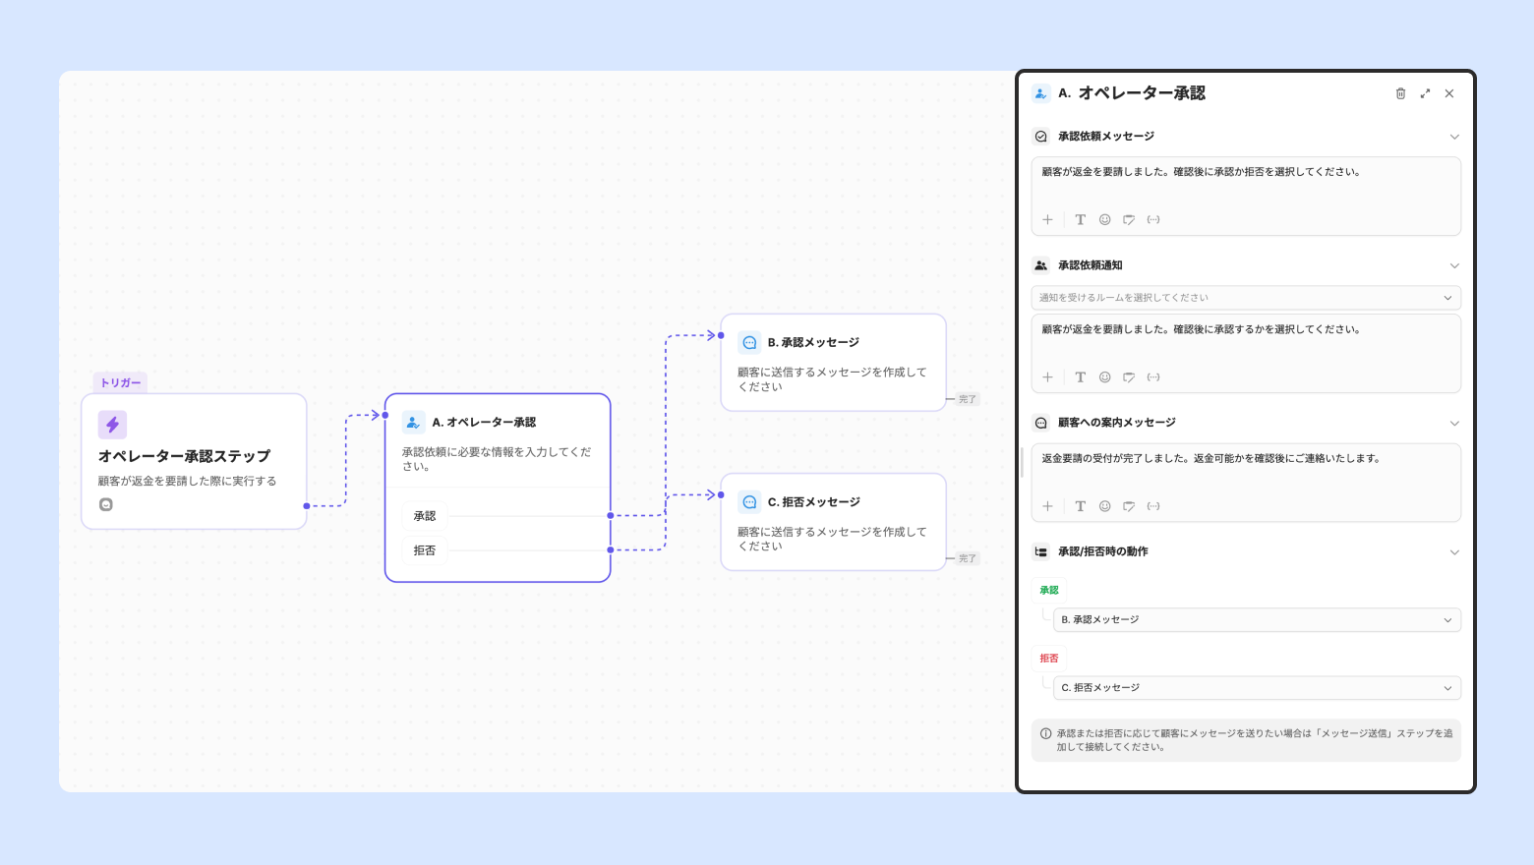Click the description text inside node C. 拒否メッセージ
Image resolution: width=1534 pixels, height=865 pixels.
[832, 539]
